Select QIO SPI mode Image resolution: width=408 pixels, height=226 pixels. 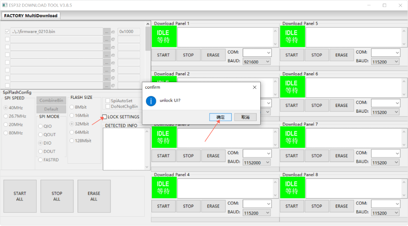pos(40,126)
